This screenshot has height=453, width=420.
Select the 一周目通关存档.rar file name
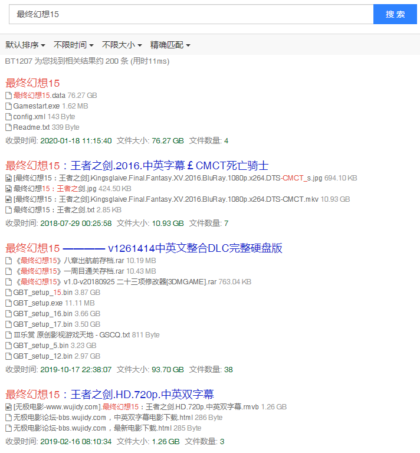coord(69,271)
